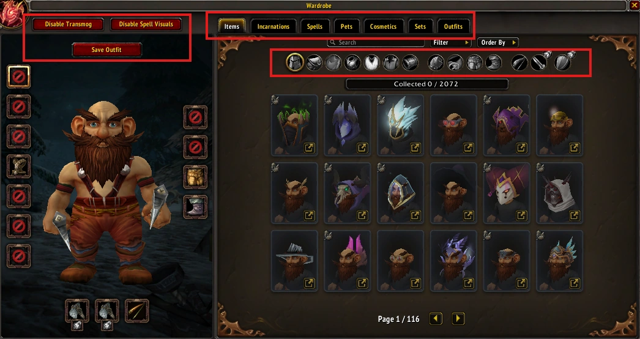Select the Shield off-hand category icon
The height and width of the screenshot is (339, 640).
point(562,63)
